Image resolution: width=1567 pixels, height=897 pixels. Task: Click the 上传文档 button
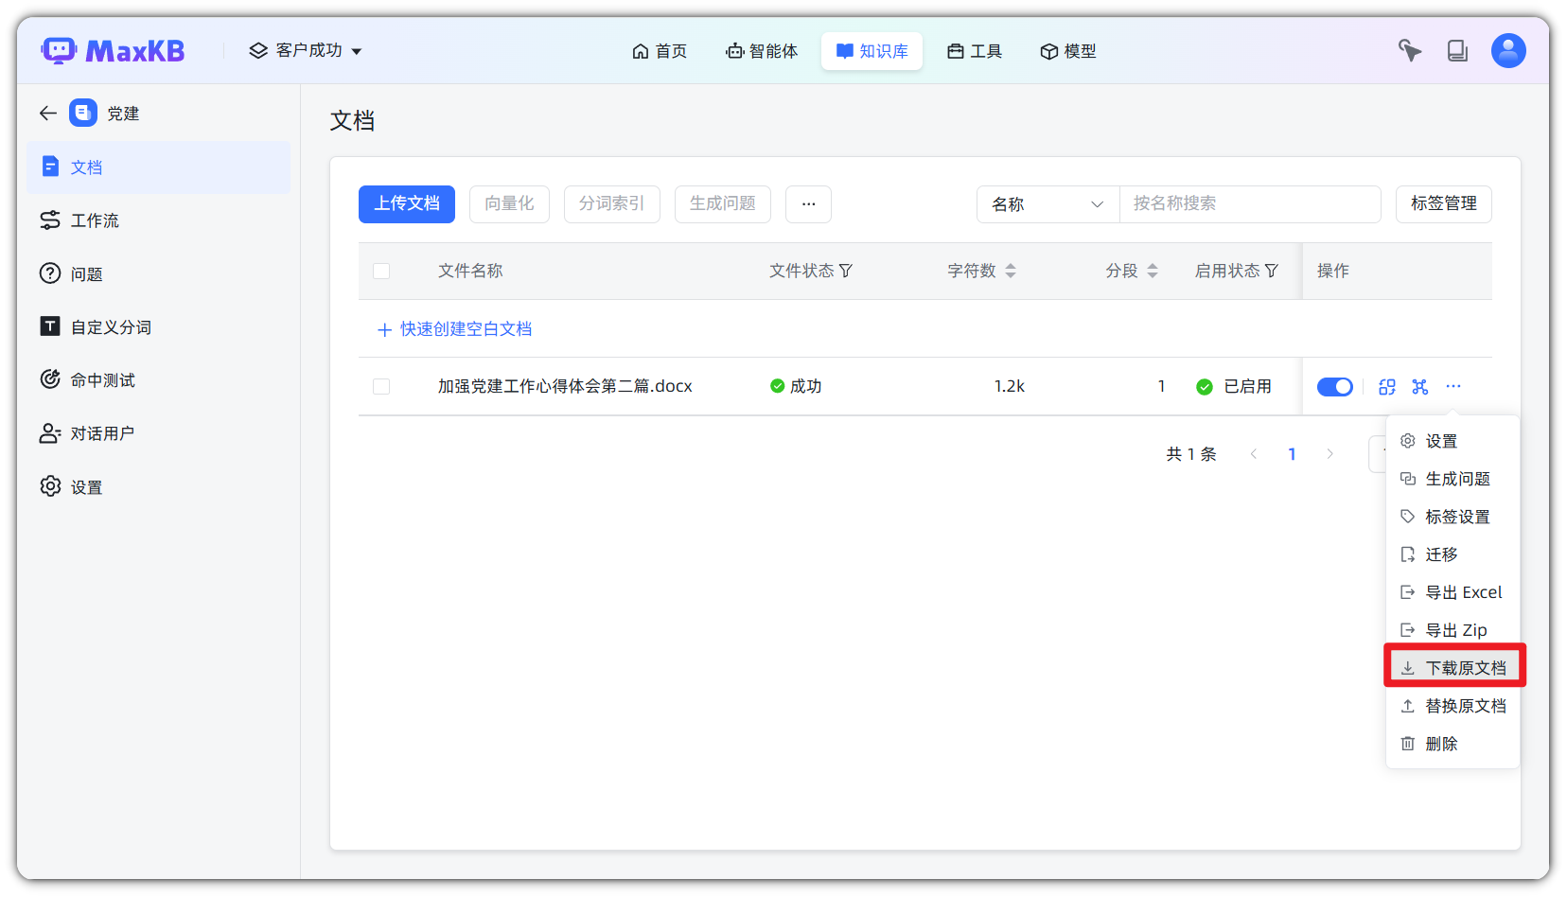click(407, 204)
